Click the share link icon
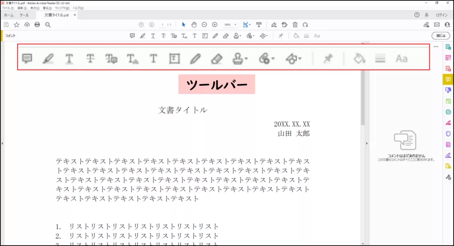Image resolution: width=454 pixels, height=246 pixels. click(x=426, y=25)
